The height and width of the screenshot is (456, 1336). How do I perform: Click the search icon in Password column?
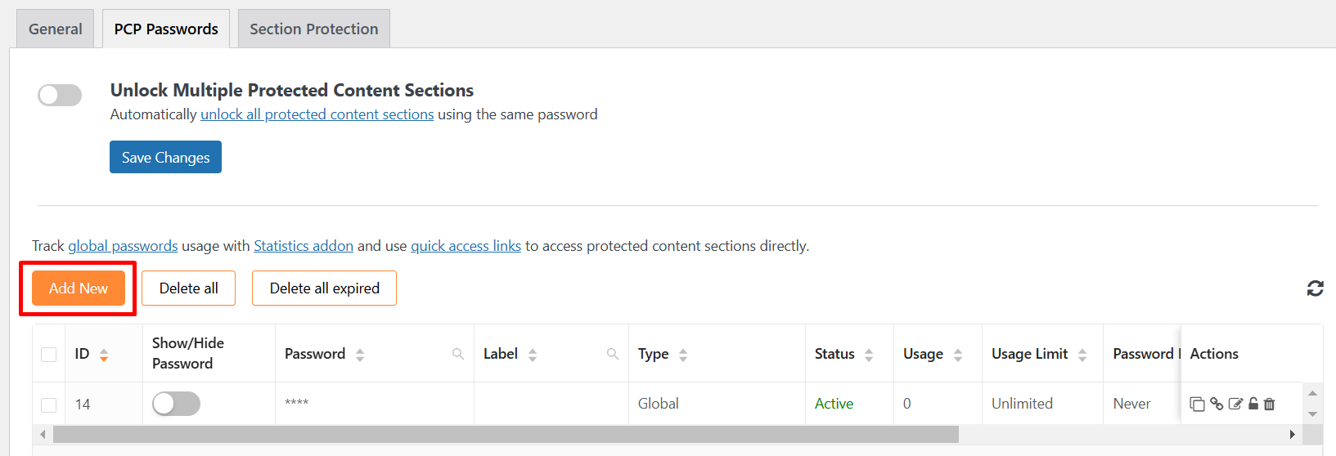(x=458, y=354)
